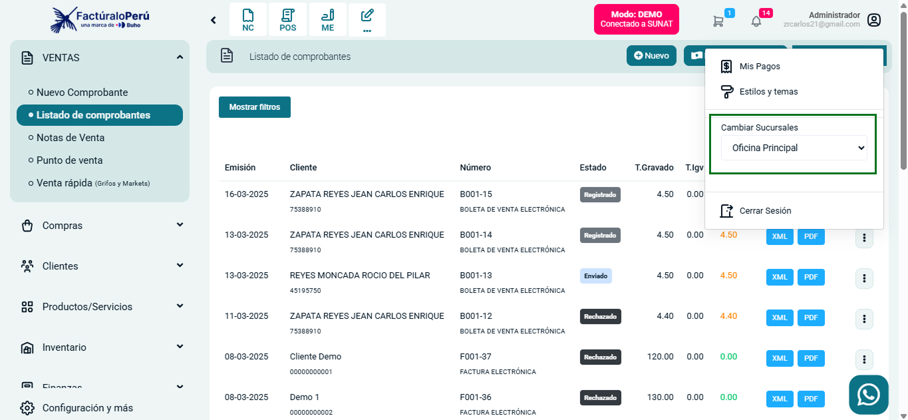Open notifications bell with 14 alerts
The width and height of the screenshot is (908, 420).
(756, 21)
